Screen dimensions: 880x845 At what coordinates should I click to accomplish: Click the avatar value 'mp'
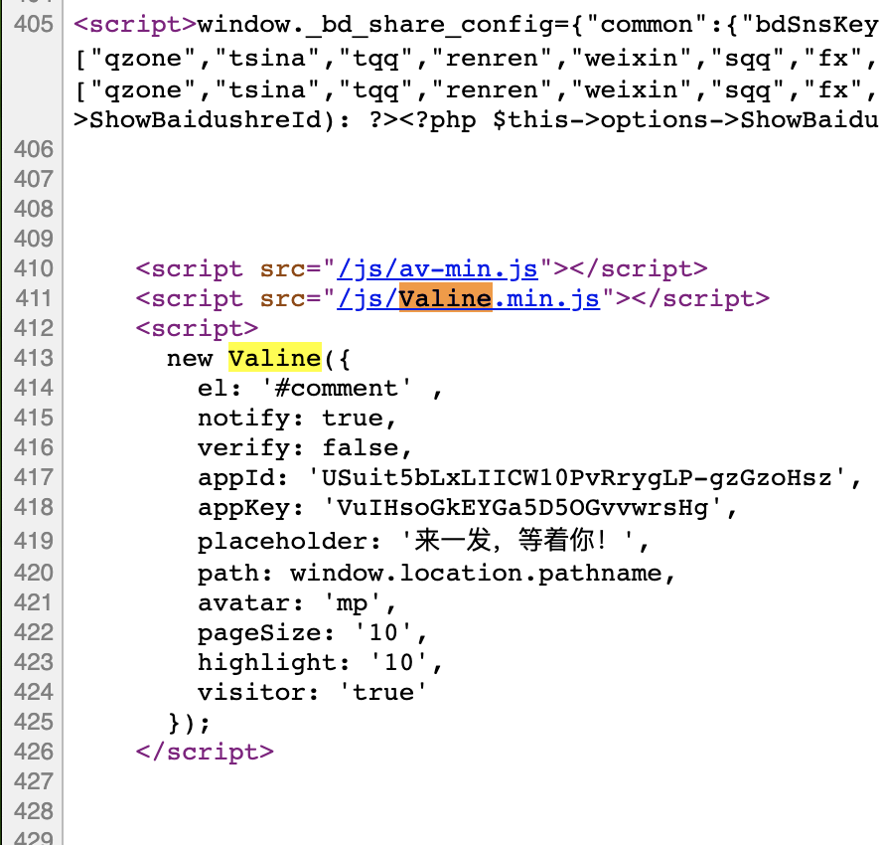pyautogui.click(x=353, y=603)
